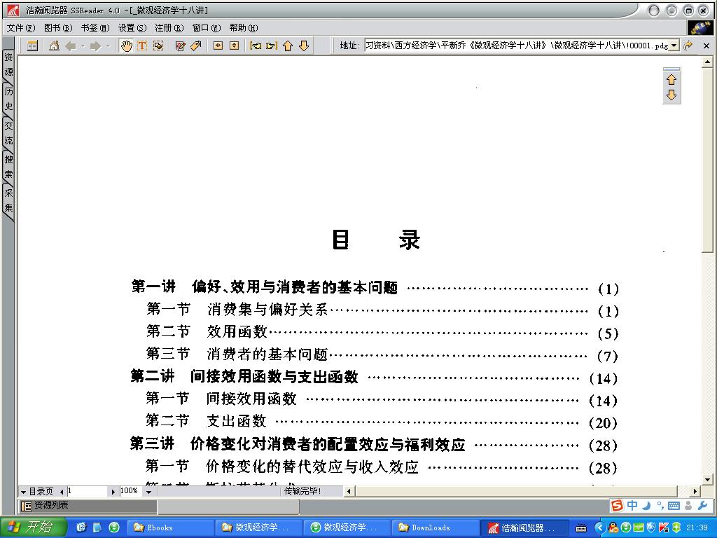
Task: Switch to the Ebooks taskbar window
Action: 172,528
